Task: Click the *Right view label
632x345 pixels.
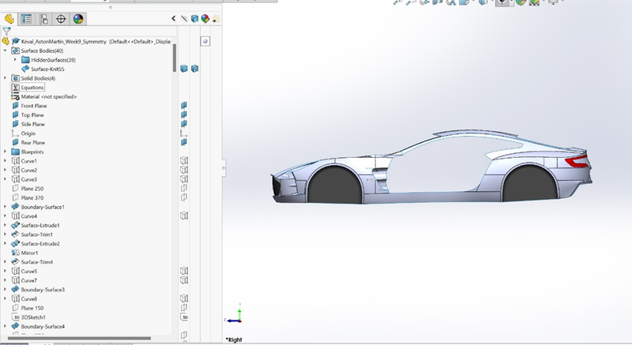Action: [x=234, y=339]
